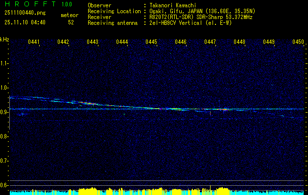
Task: Click the HROFFT title text
Action: click(x=28, y=4)
